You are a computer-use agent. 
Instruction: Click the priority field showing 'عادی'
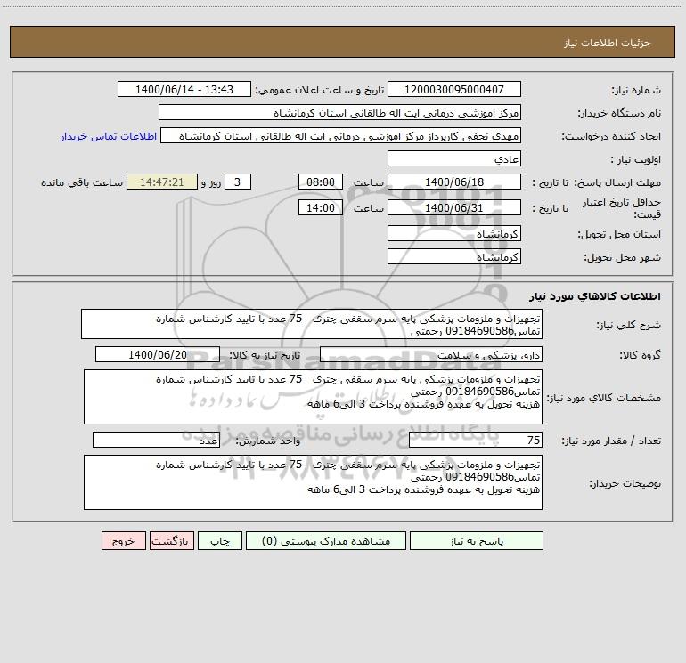click(454, 158)
